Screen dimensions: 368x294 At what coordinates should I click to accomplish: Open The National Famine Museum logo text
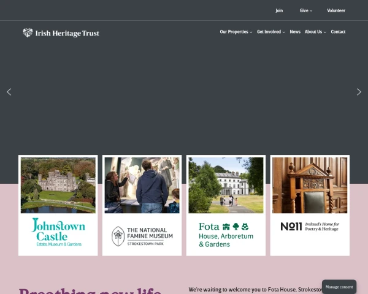150,233
